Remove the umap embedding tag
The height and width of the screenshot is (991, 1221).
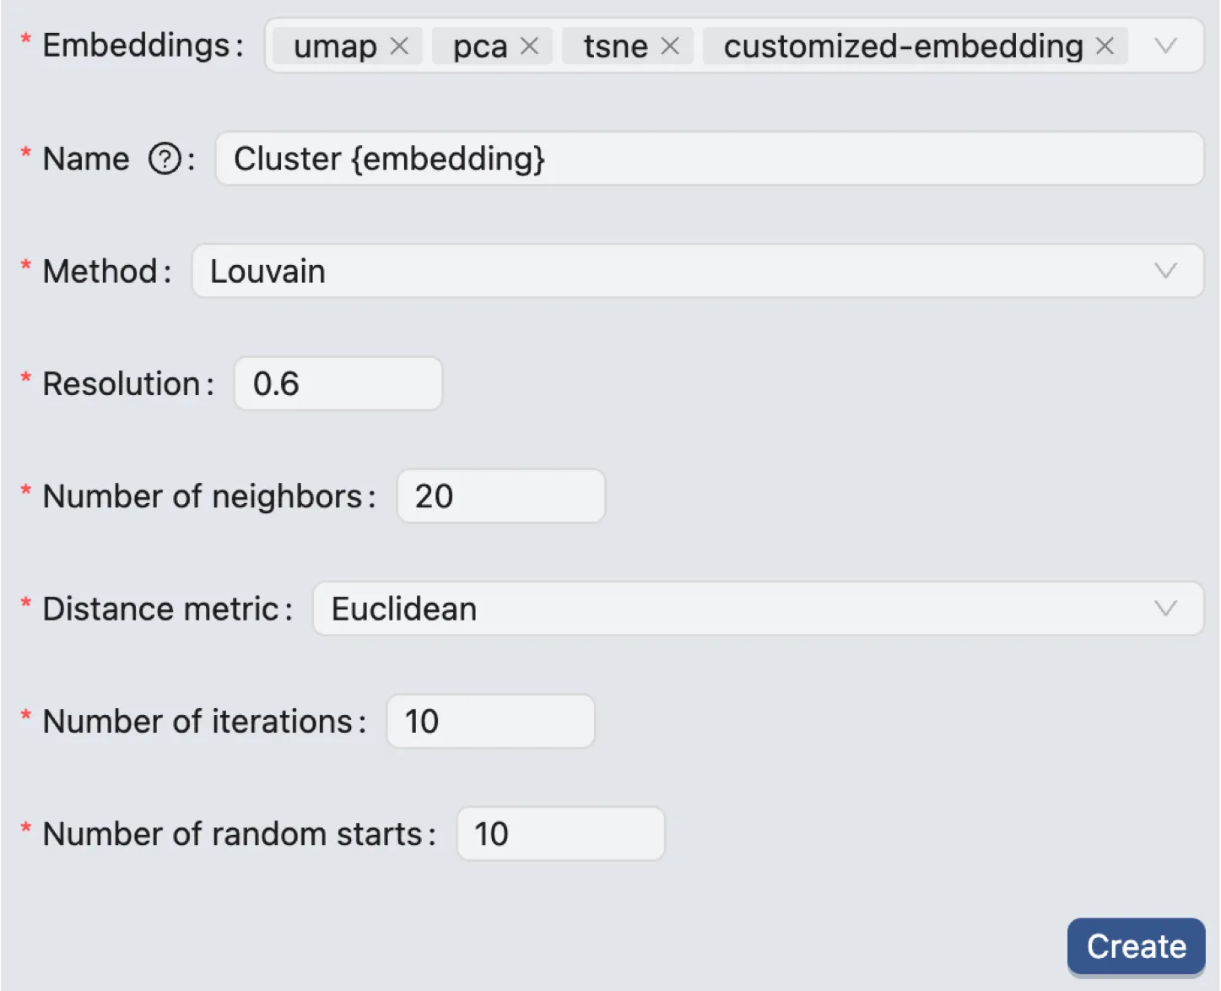click(x=400, y=46)
